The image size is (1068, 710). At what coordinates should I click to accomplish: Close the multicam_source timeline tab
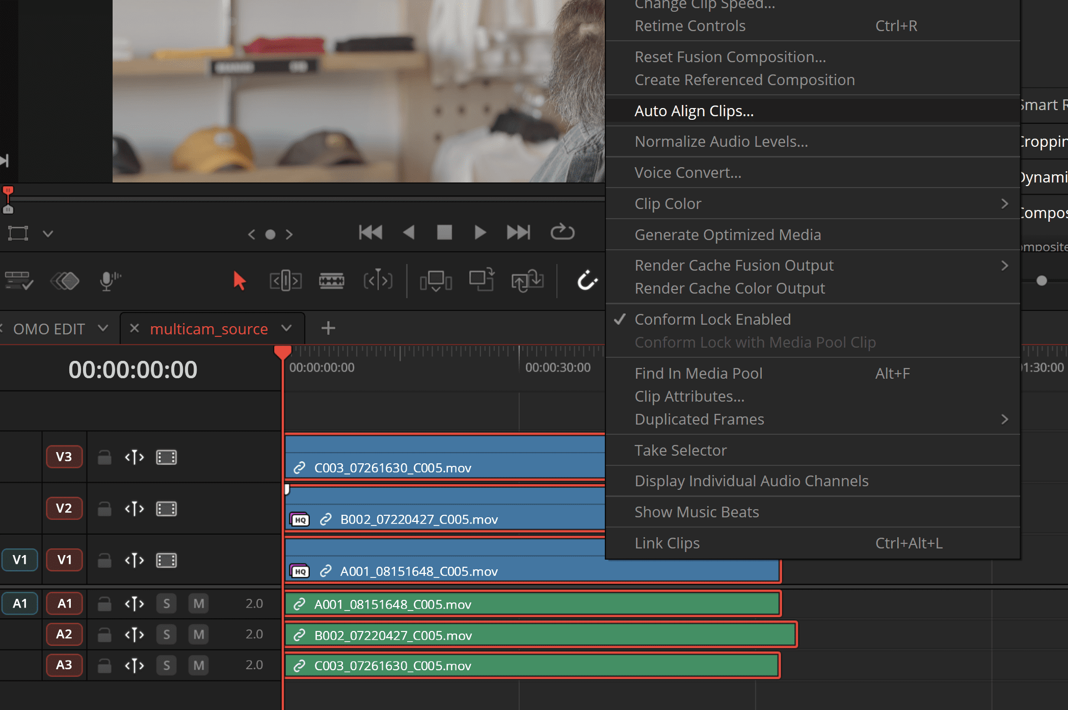pyautogui.click(x=135, y=328)
